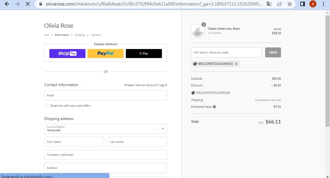Screen dimensions: 330x178
Task: Focus the Email input field
Action: pyautogui.click(x=105, y=95)
